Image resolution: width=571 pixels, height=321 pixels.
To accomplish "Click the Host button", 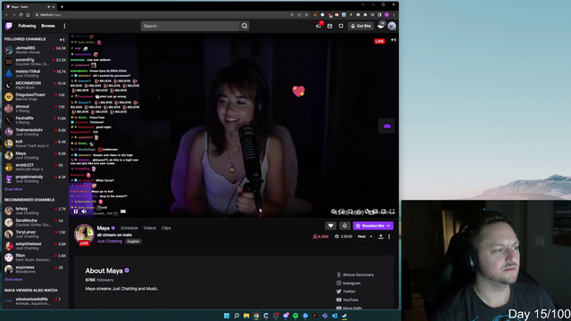I will point(361,236).
